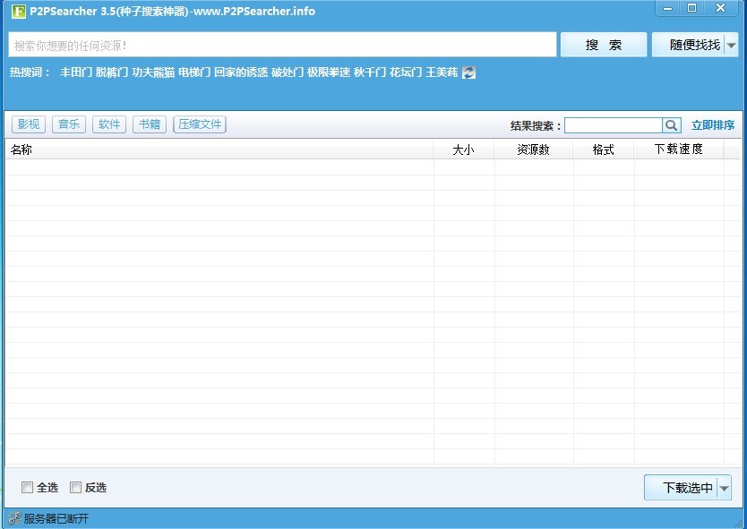Click the 立即排序 link
Image resolution: width=747 pixels, height=529 pixels.
coord(712,125)
